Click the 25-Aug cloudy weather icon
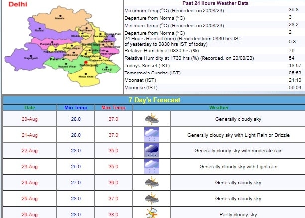Viewport: 305px width, 218px height. click(151, 199)
